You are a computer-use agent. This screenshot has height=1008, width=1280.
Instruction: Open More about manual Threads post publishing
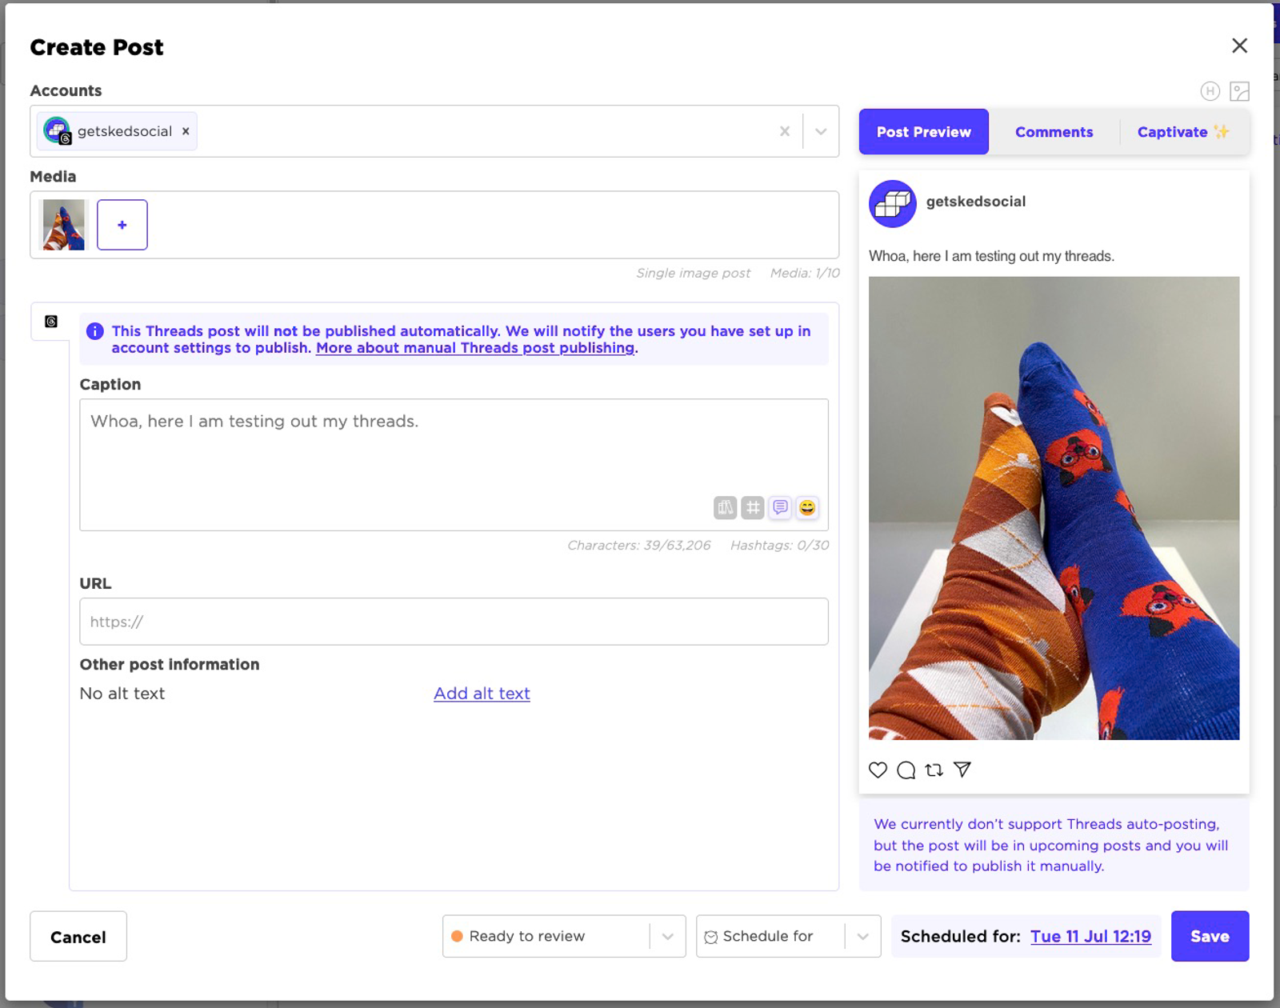(475, 348)
